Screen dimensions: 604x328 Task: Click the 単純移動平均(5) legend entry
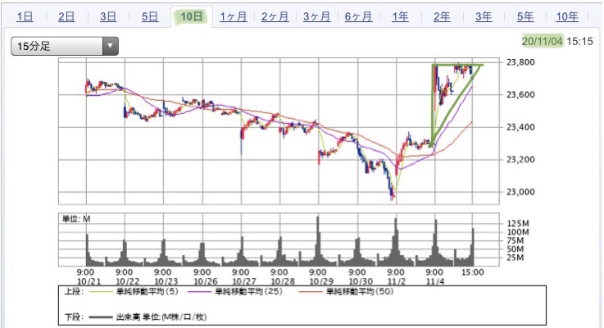[134, 292]
